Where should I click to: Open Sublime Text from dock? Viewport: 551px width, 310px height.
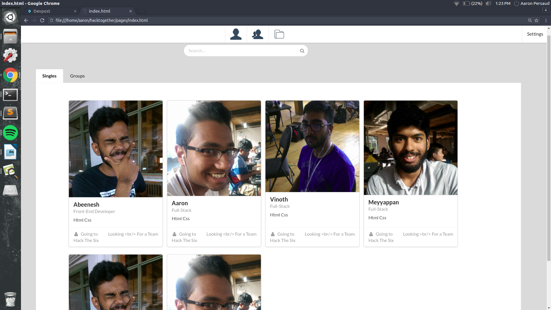(x=10, y=113)
